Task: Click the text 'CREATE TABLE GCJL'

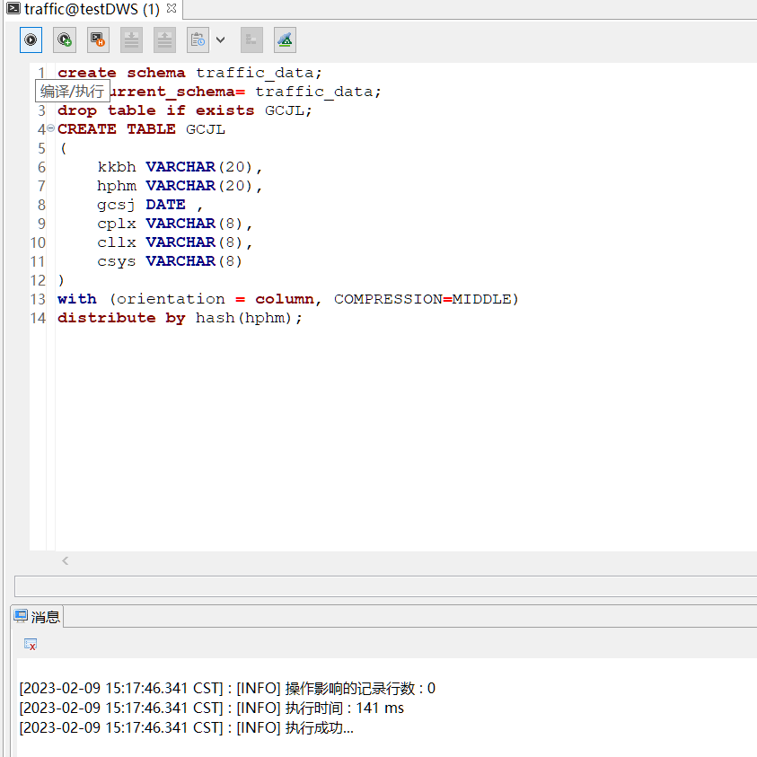Action: tap(142, 129)
